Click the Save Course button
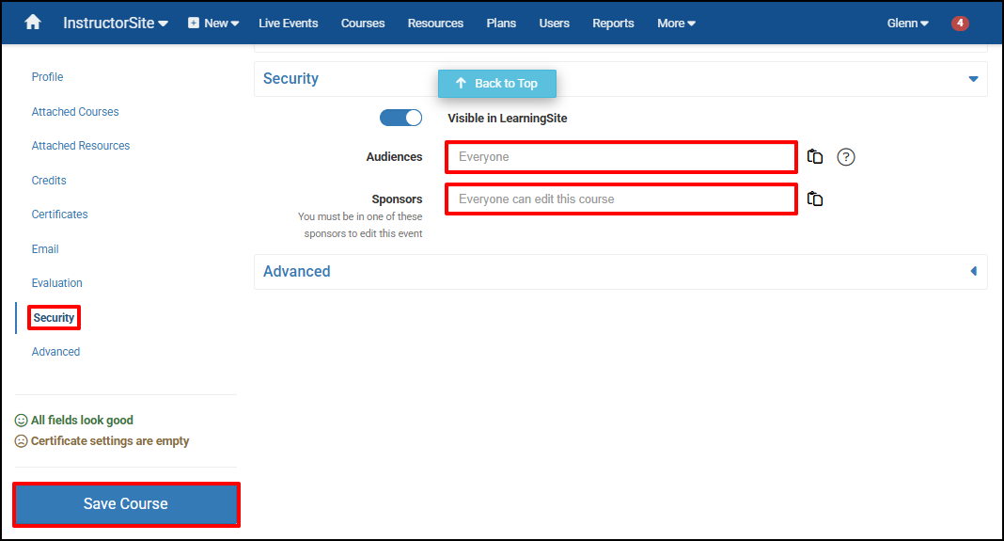The image size is (1004, 541). 126,504
